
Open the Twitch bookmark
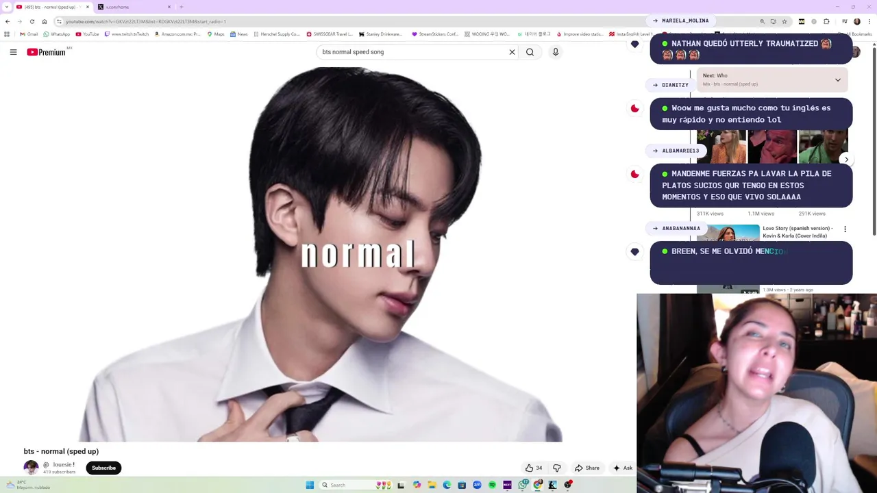[127, 34]
